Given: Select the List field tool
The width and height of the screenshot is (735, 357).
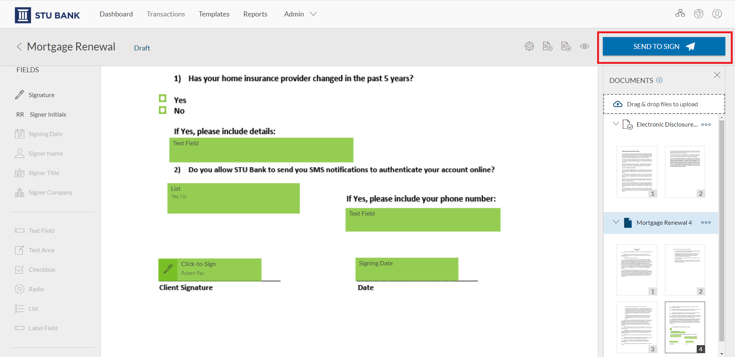Looking at the screenshot, I should 26,308.
